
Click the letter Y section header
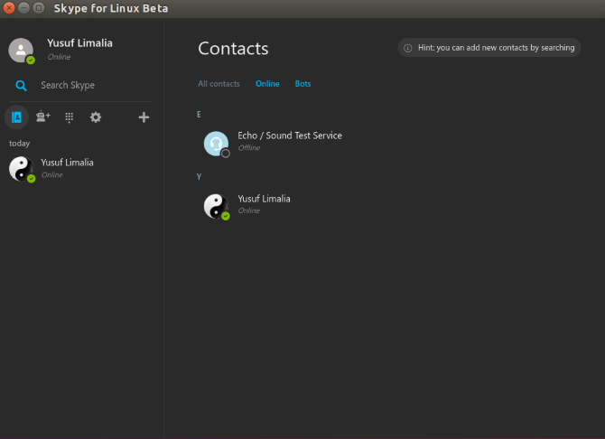199,177
